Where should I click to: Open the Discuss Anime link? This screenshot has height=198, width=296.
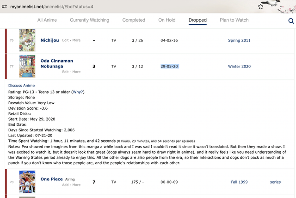pos(21,86)
